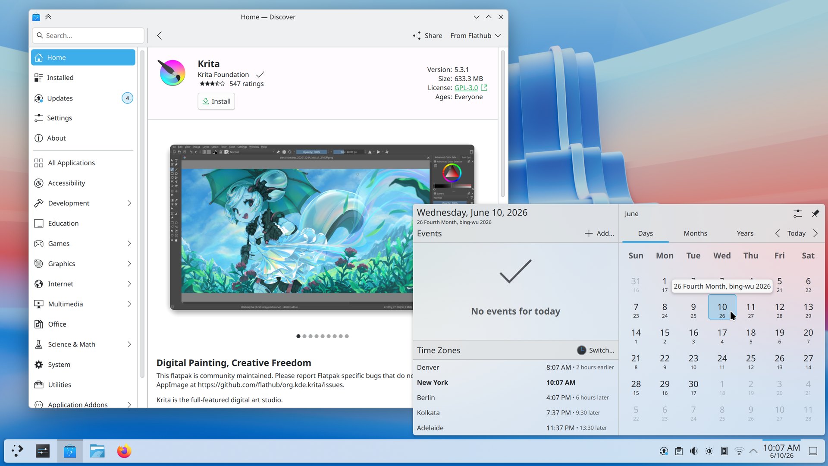Toggle the pin to keep calendar open
Image resolution: width=828 pixels, height=466 pixels.
click(x=815, y=214)
